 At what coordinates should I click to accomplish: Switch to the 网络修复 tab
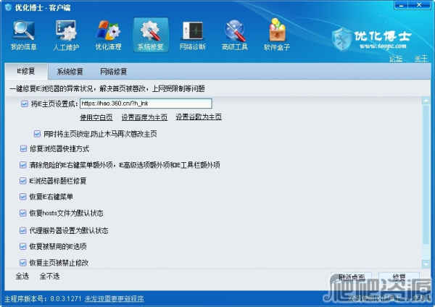tap(114, 72)
